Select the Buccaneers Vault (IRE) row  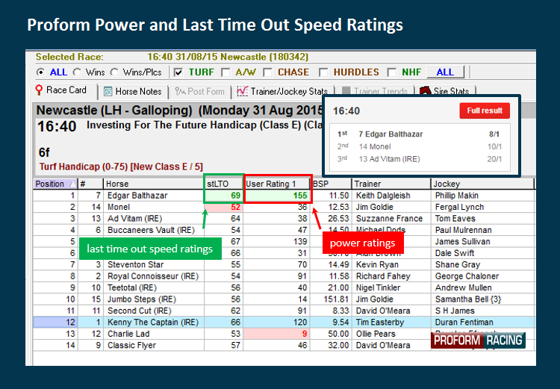point(284,230)
